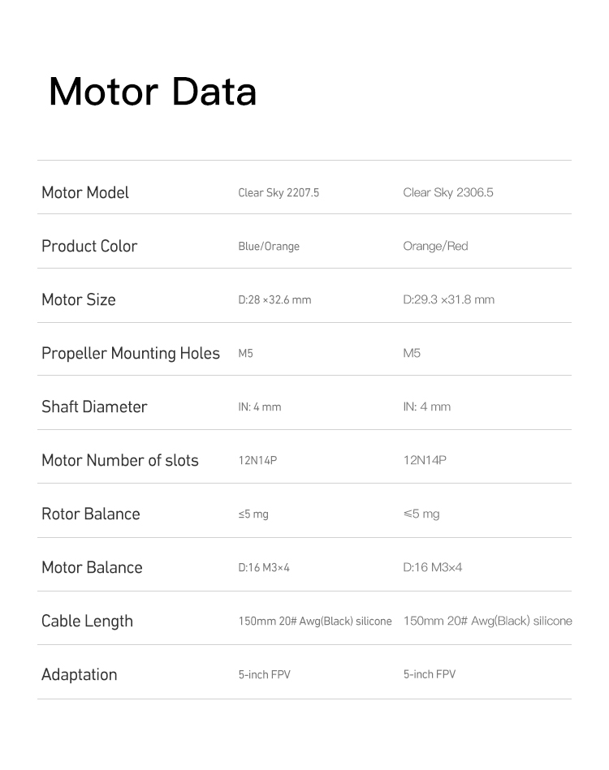Select the Shaft Diameter label
609x770 pixels.
pyautogui.click(x=94, y=407)
